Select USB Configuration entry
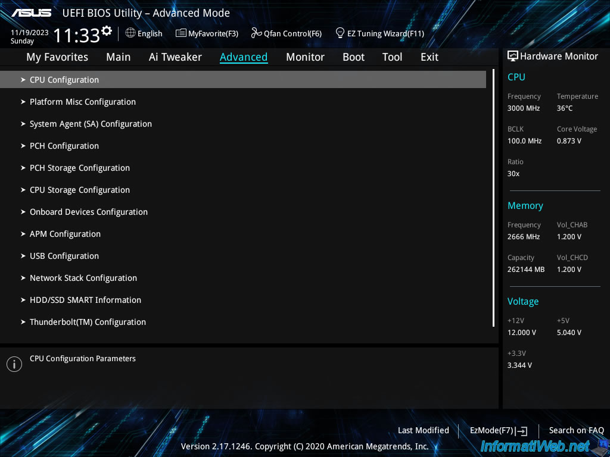 (64, 256)
